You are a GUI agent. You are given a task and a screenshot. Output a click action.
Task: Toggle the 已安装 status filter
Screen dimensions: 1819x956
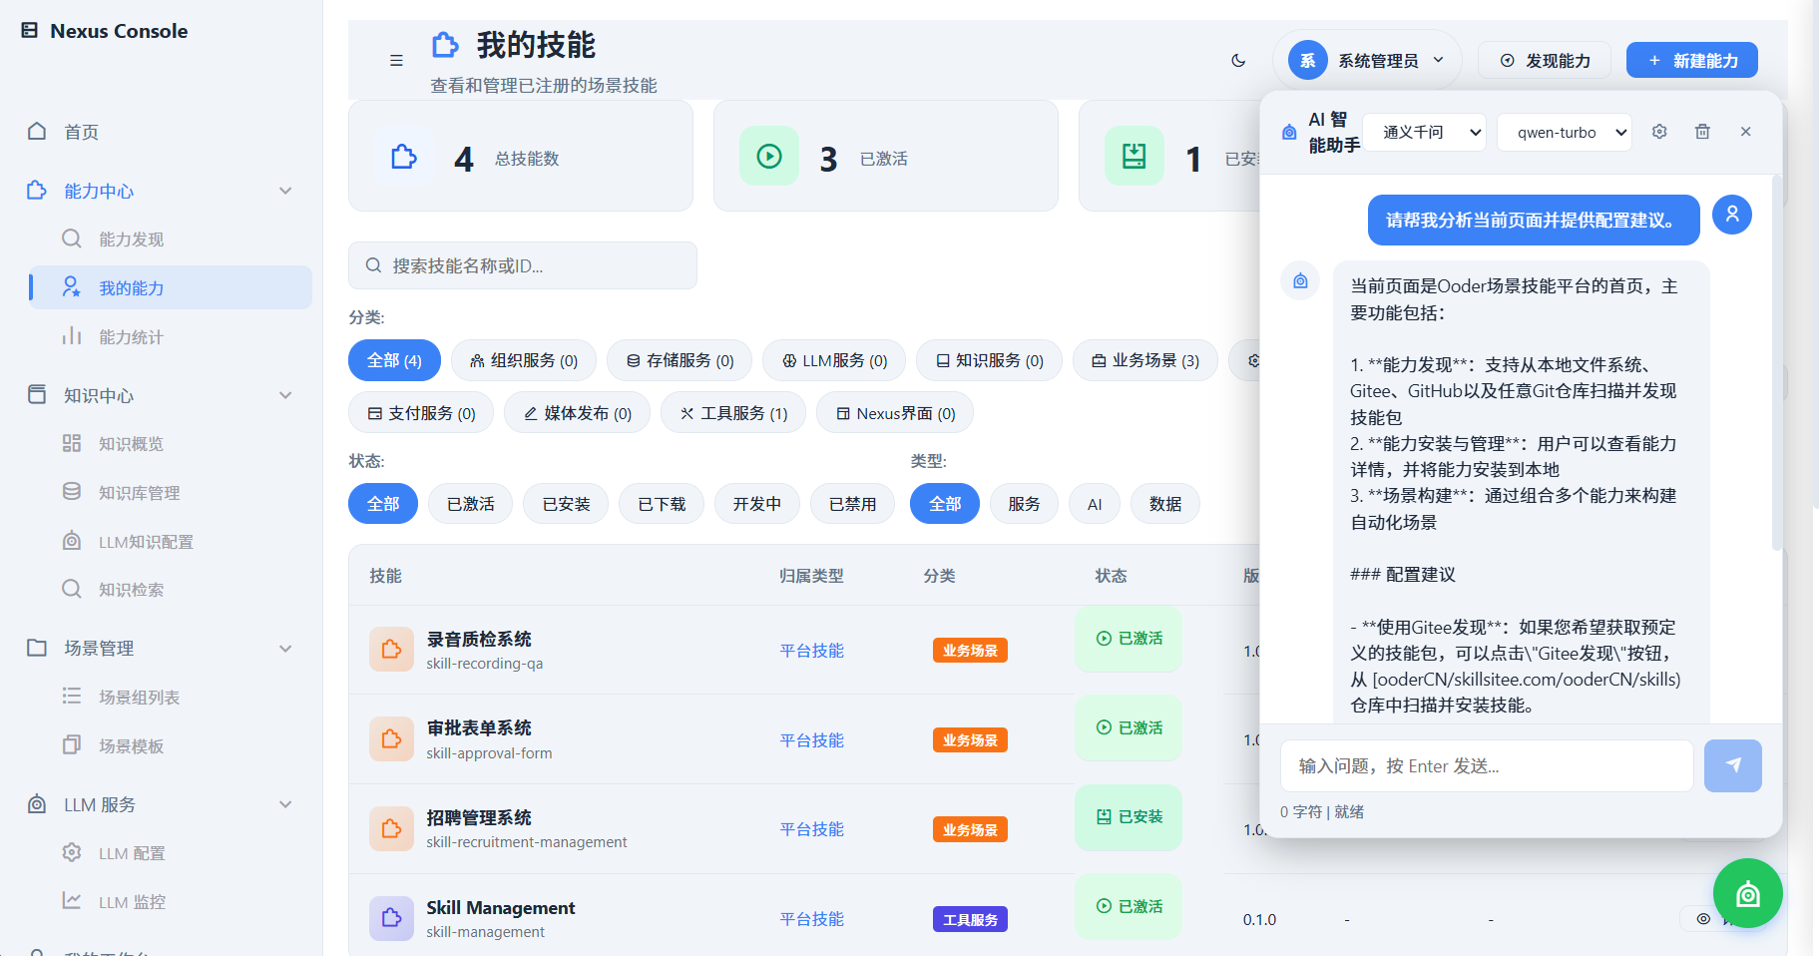[x=566, y=504]
